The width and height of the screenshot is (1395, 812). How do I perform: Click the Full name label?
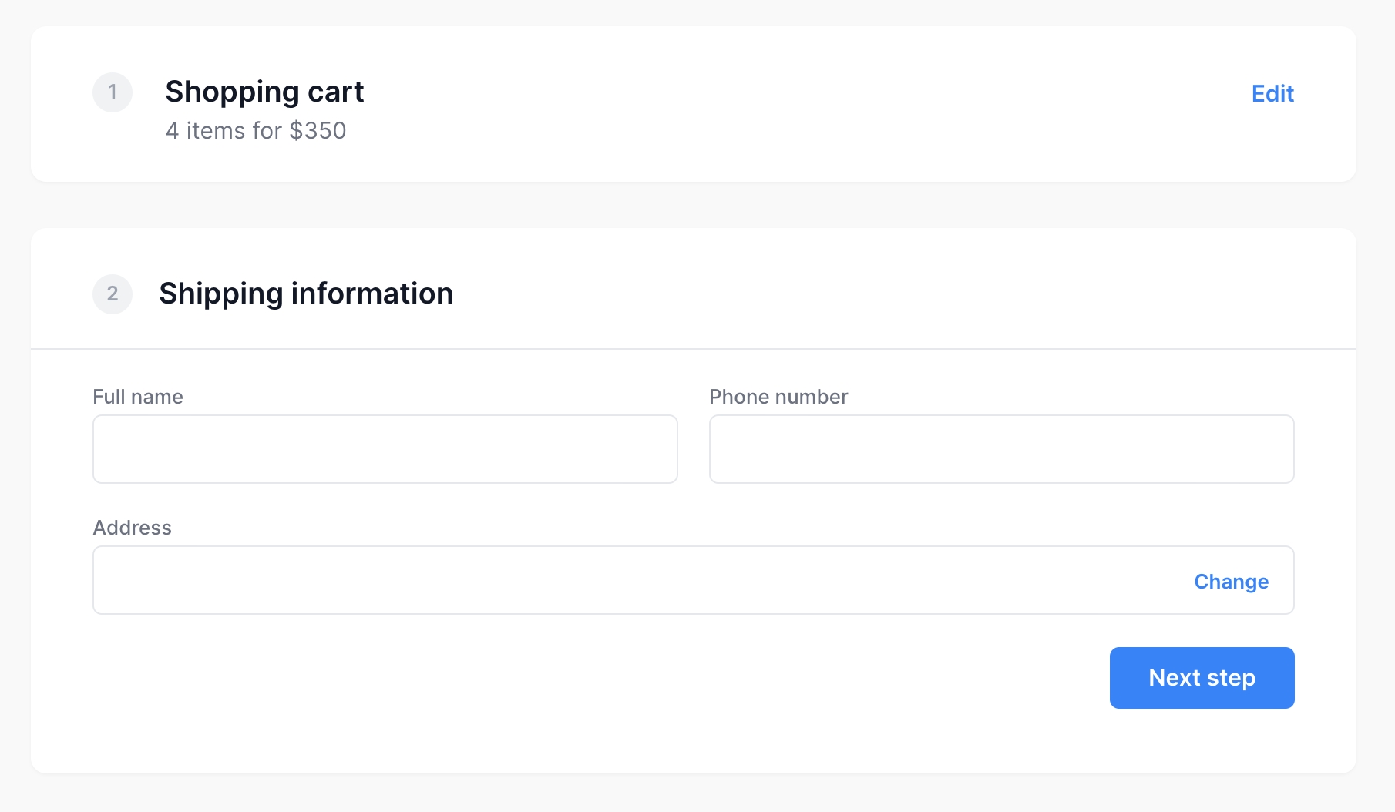[138, 397]
